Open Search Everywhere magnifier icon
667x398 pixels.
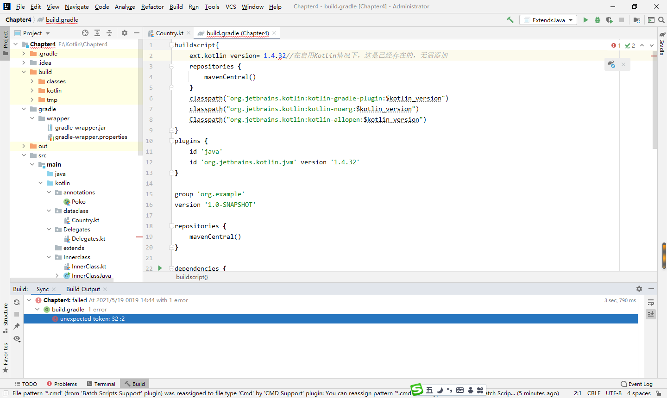click(x=661, y=20)
